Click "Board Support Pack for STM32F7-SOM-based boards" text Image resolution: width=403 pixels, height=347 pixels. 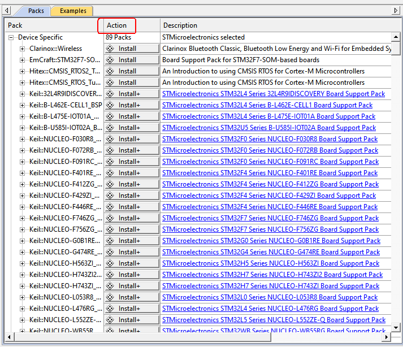point(241,60)
